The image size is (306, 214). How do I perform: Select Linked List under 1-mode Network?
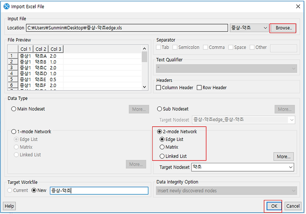click(x=17, y=155)
